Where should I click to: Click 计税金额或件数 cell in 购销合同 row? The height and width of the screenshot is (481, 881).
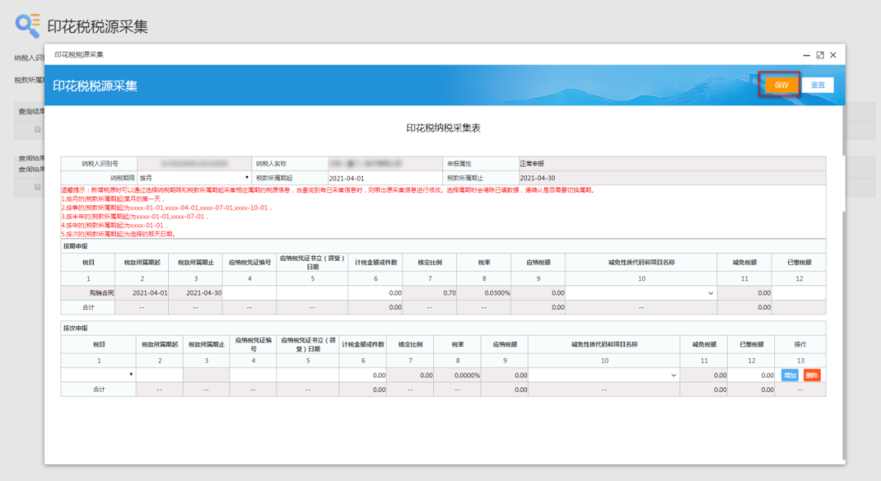point(375,293)
